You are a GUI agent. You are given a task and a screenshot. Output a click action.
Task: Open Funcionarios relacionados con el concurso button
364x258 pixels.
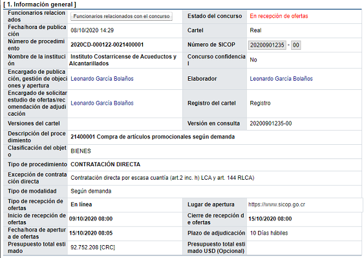coord(122,16)
